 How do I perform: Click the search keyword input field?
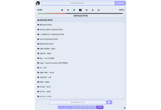point(78,3)
